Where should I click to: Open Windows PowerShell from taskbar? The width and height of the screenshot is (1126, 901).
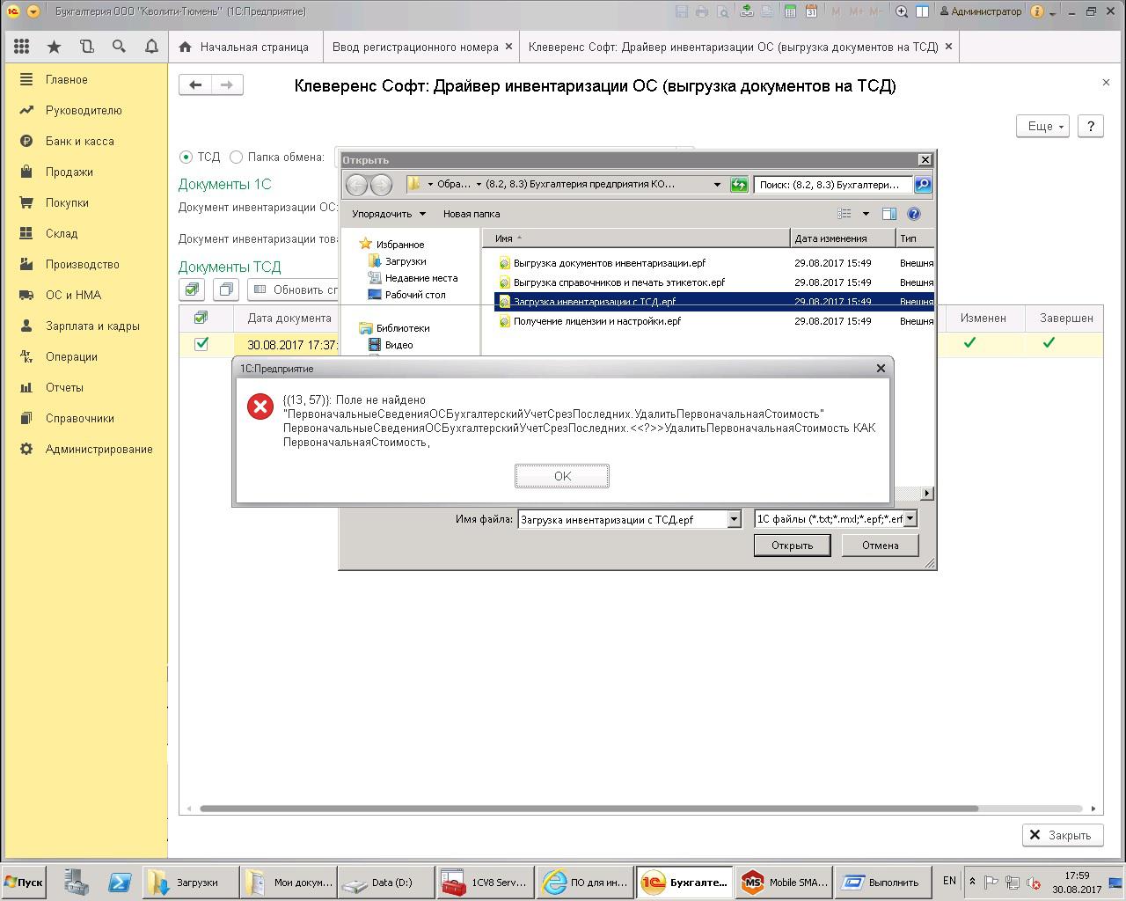click(x=120, y=883)
